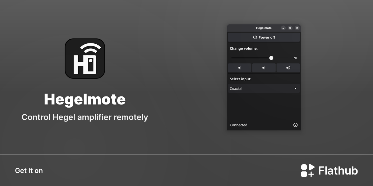Mute volume with the leftmost speaker button

240,68
